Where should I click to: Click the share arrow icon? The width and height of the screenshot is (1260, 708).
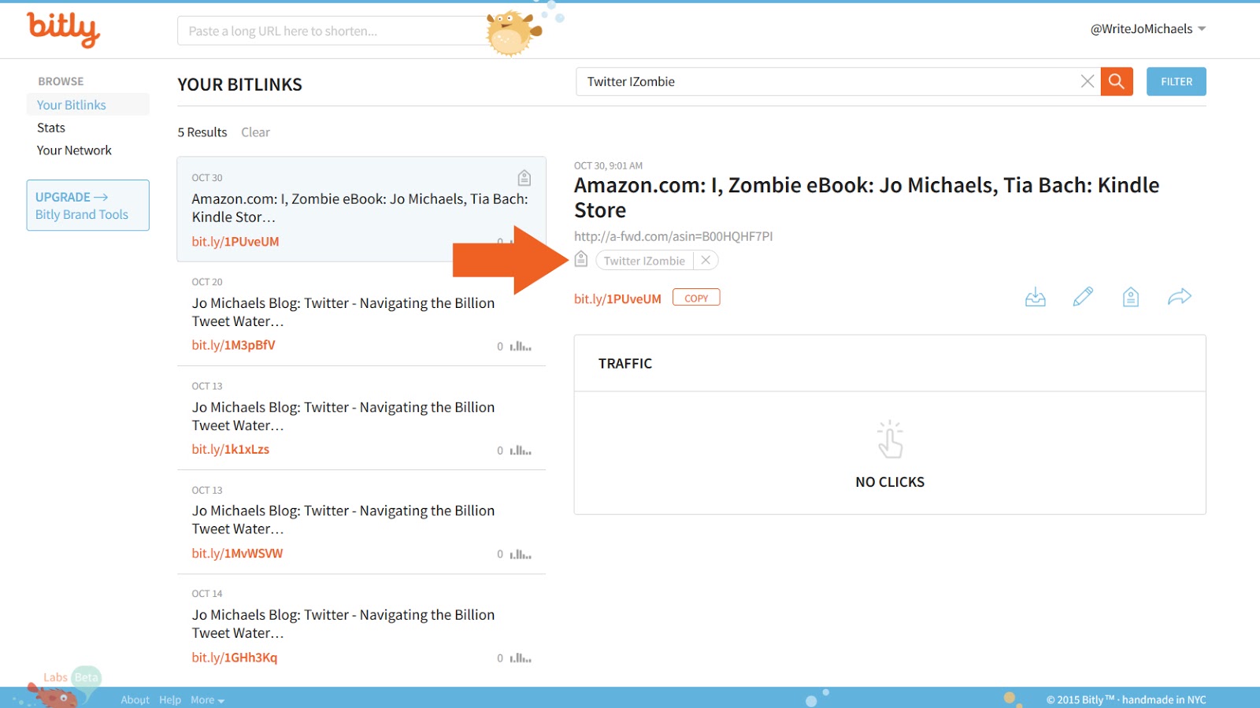(x=1179, y=297)
